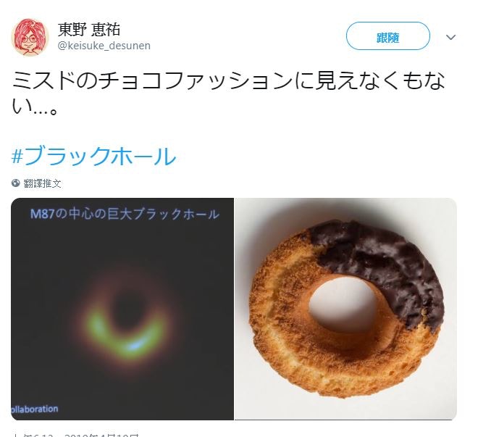The height and width of the screenshot is (437, 478).
Task: Click the tweet timestamp at bottom
Action: pyautogui.click(x=75, y=434)
